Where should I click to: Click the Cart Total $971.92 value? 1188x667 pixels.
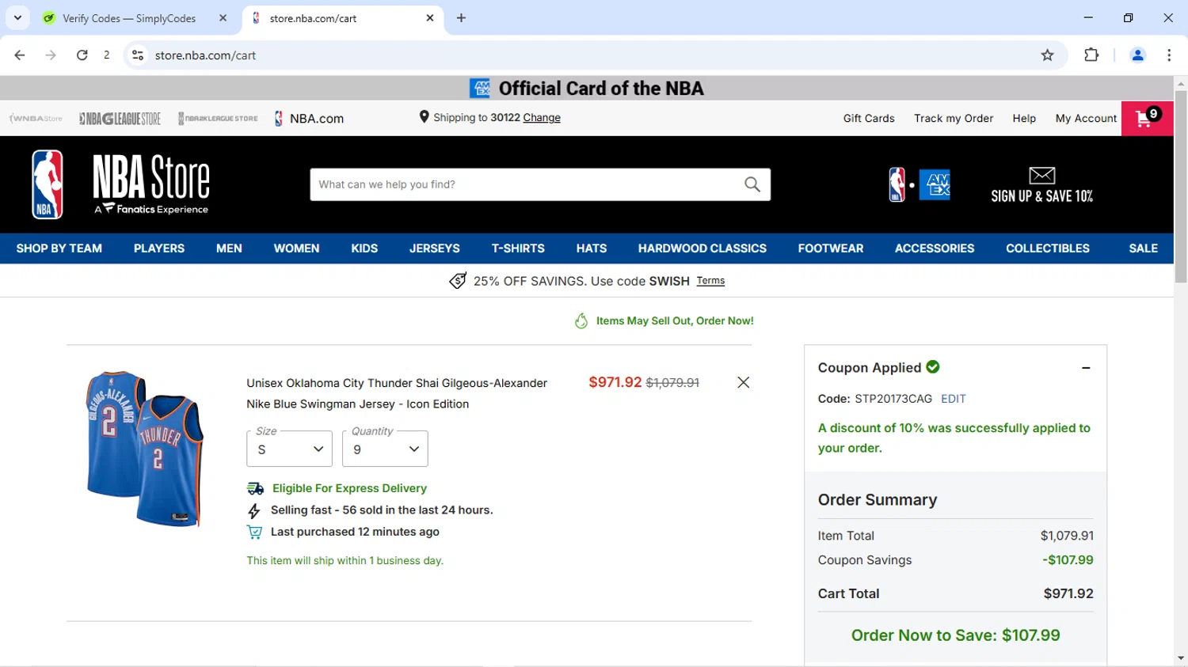1068,593
